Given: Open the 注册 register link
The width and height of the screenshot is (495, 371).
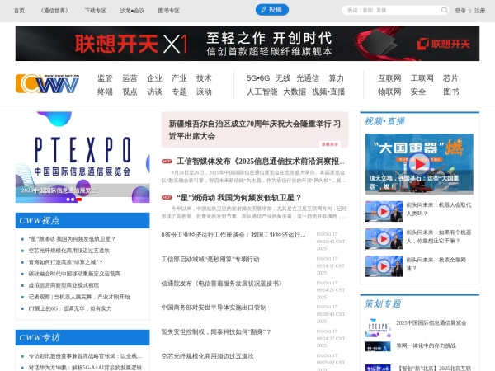Looking at the screenshot, I should click(x=480, y=11).
